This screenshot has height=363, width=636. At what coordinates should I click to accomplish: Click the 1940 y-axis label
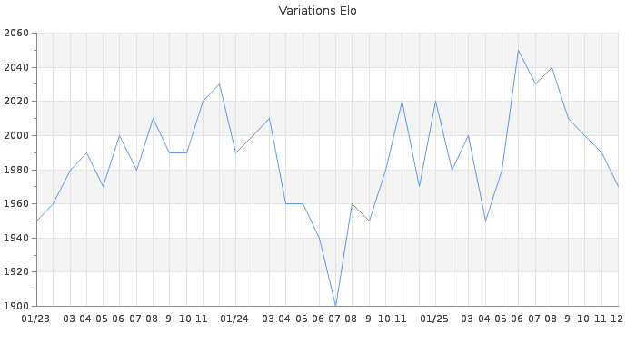click(16, 238)
